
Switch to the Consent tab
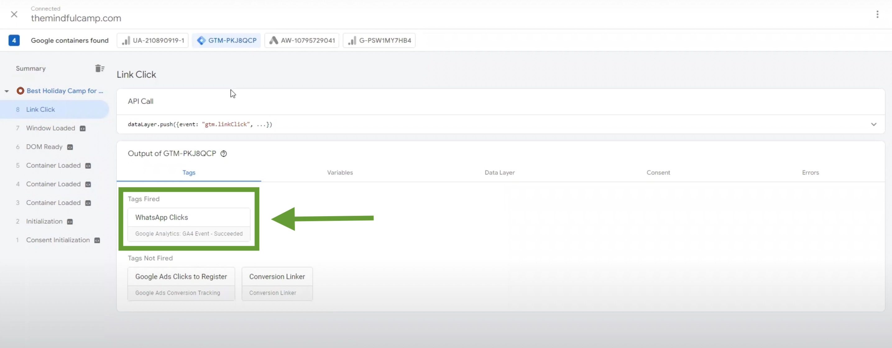click(x=658, y=172)
